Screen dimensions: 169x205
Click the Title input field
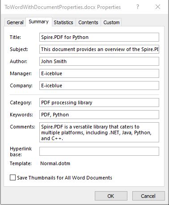point(99,37)
